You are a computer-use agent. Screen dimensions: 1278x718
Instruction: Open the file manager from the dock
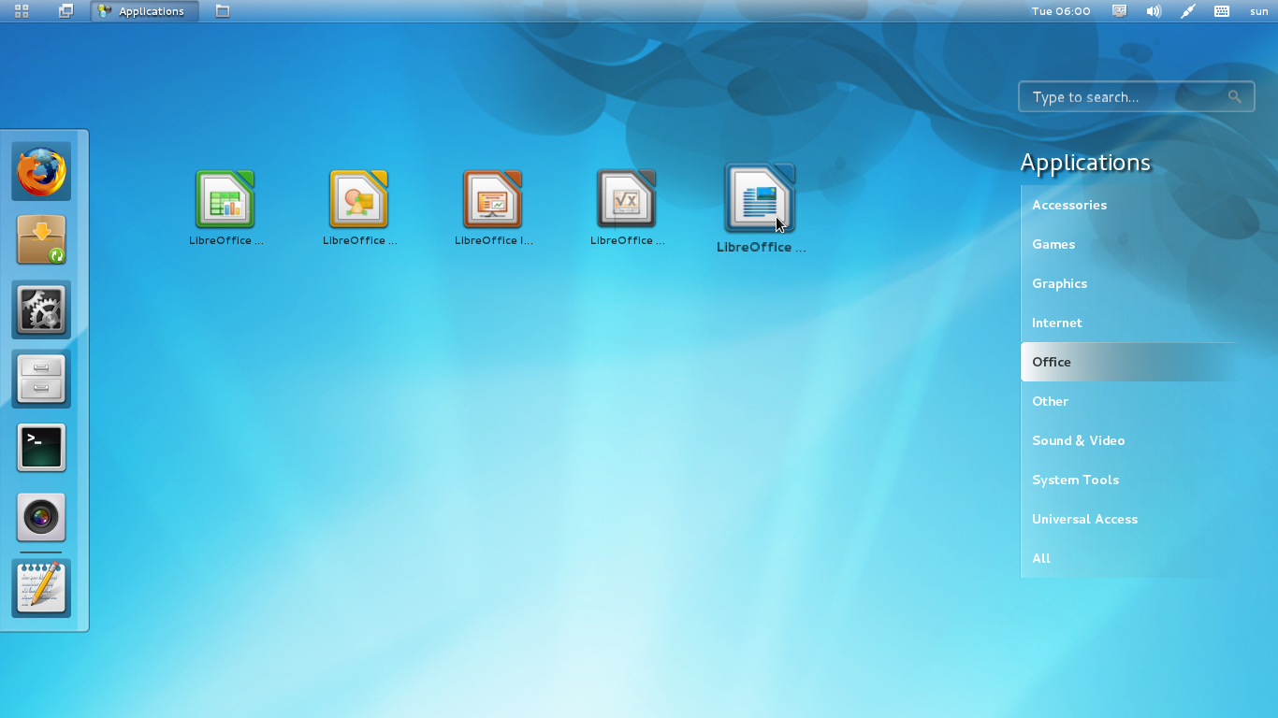(x=41, y=378)
